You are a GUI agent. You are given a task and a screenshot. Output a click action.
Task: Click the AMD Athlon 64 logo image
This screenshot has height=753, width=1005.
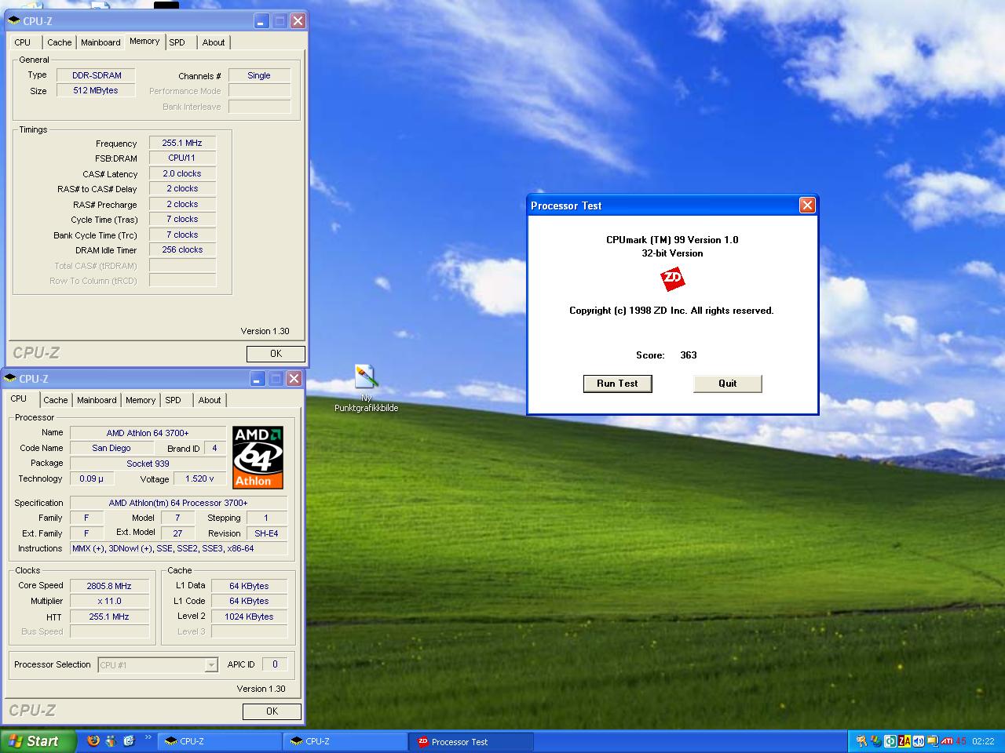[x=258, y=457]
